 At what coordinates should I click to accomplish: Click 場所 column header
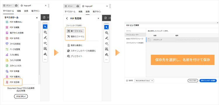pos(177,35)
